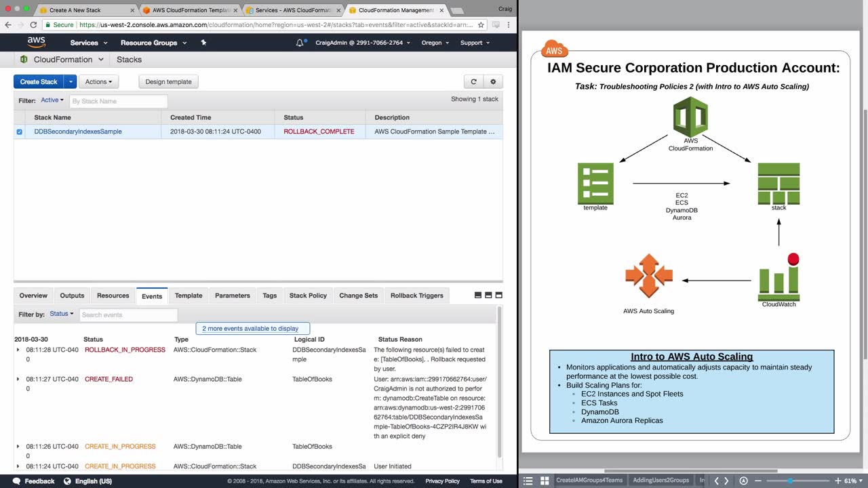This screenshot has width=868, height=488.
Task: Open the notifications bell
Action: 300,43
